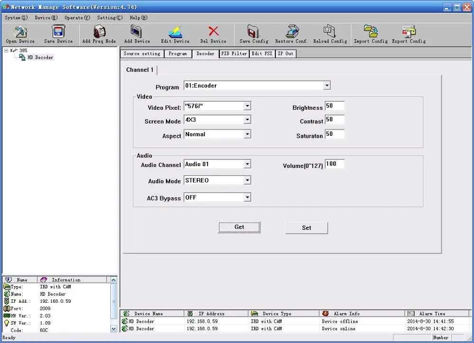Switch to the PID Filter tab
The image size is (474, 343).
234,54
